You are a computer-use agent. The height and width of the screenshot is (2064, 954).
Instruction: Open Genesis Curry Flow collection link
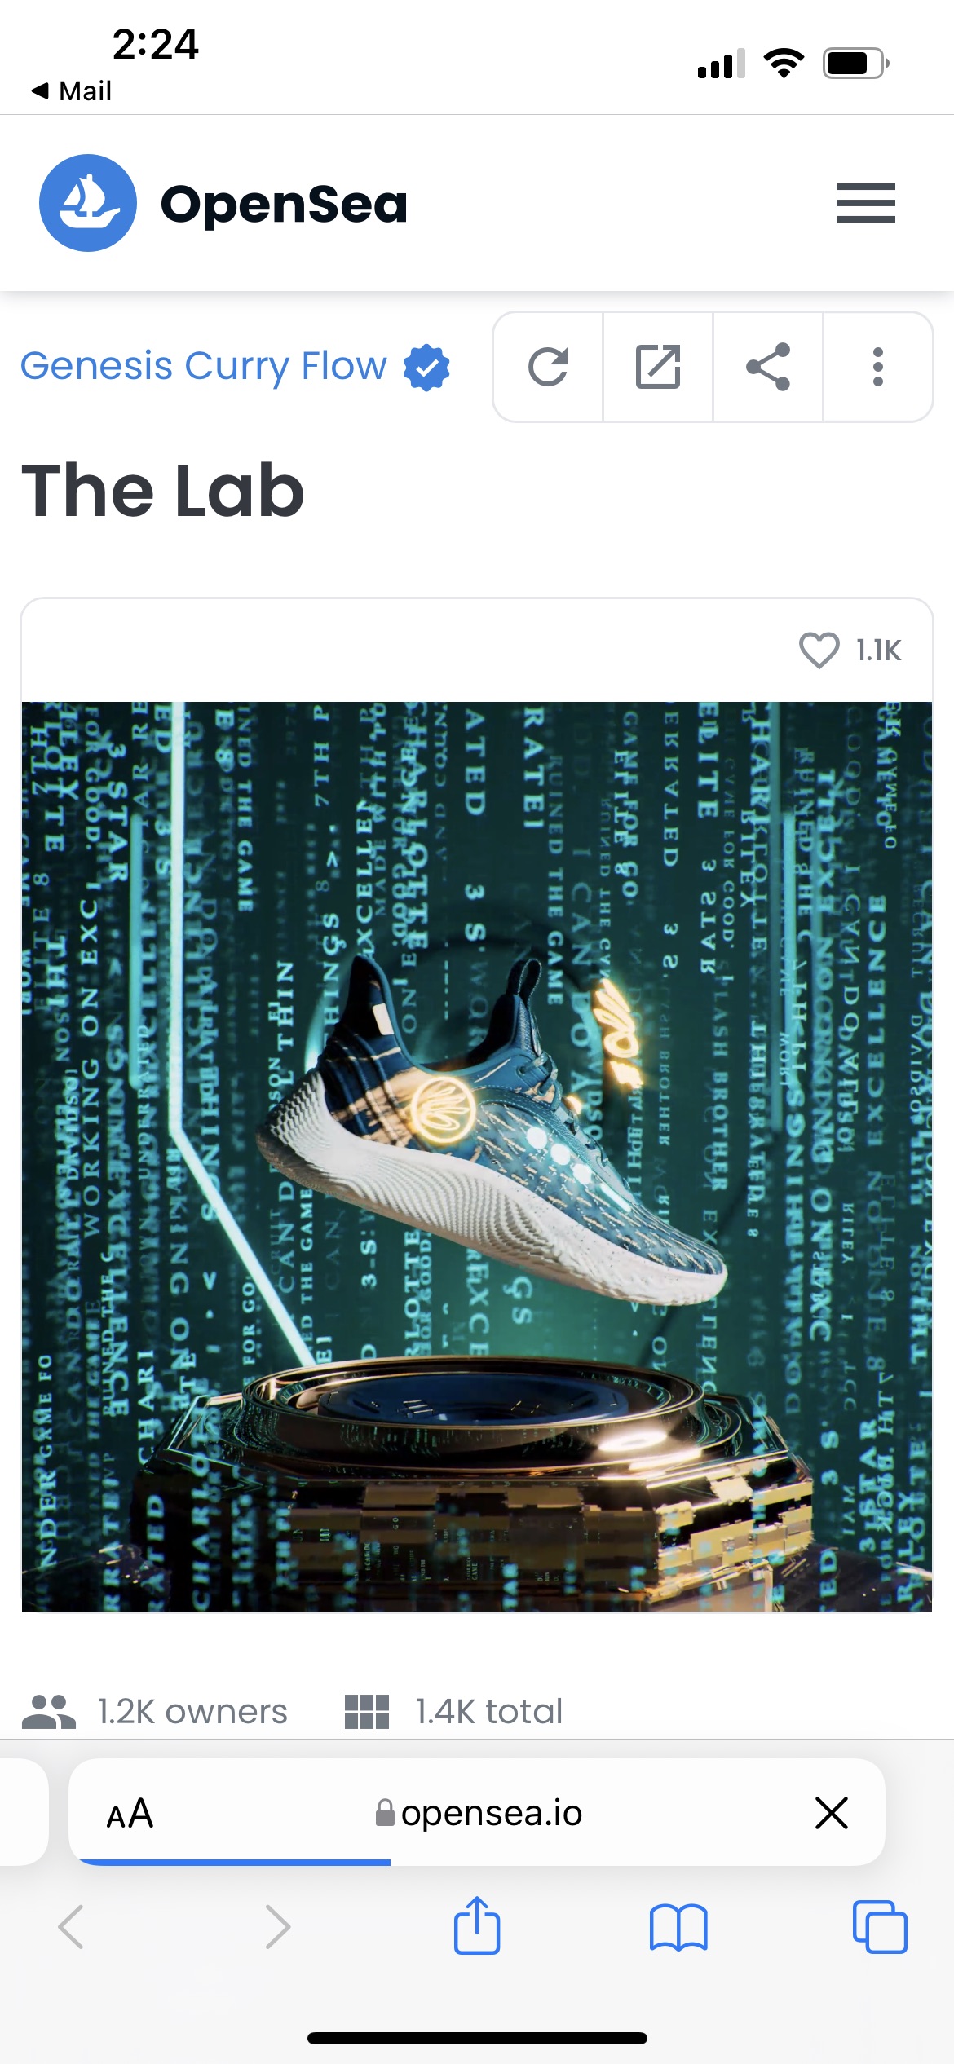pyautogui.click(x=203, y=366)
